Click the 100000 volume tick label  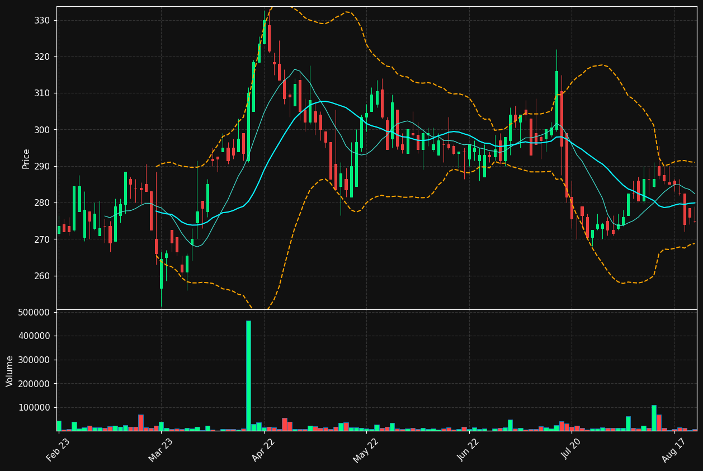point(35,408)
